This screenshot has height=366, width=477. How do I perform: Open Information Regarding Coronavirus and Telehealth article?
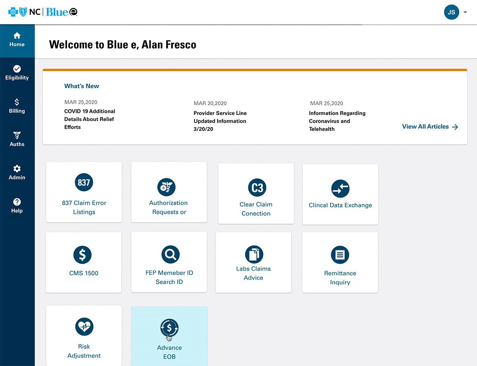point(337,121)
